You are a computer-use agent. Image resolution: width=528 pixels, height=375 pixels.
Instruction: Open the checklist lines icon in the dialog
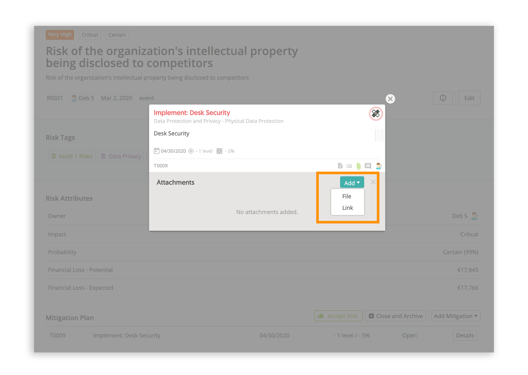coord(349,166)
